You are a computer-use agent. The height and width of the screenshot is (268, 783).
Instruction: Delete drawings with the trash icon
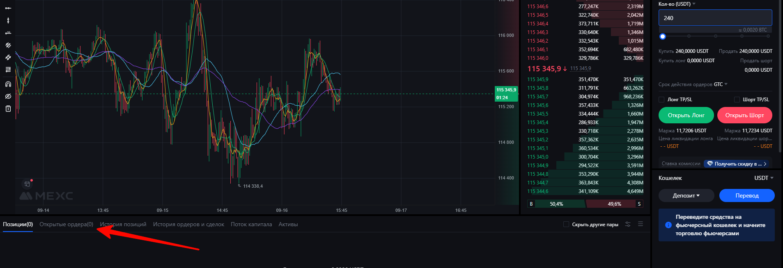(8, 109)
